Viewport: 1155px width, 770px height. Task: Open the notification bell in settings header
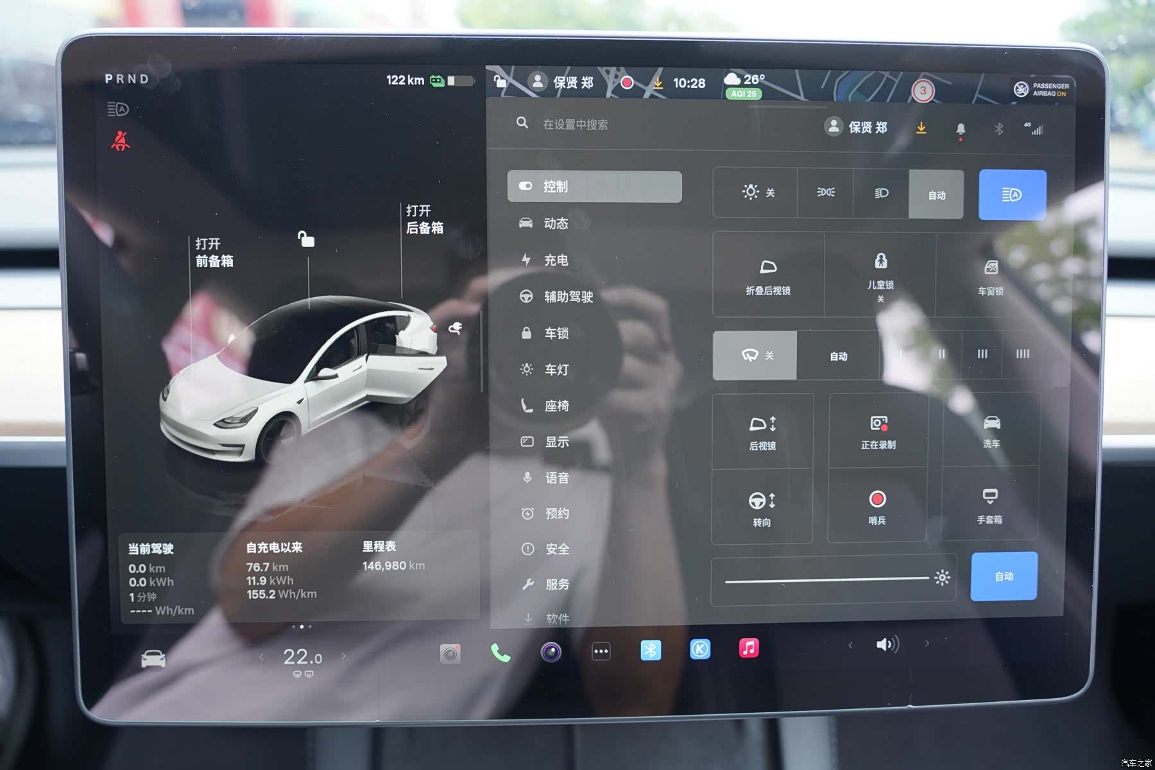click(961, 130)
